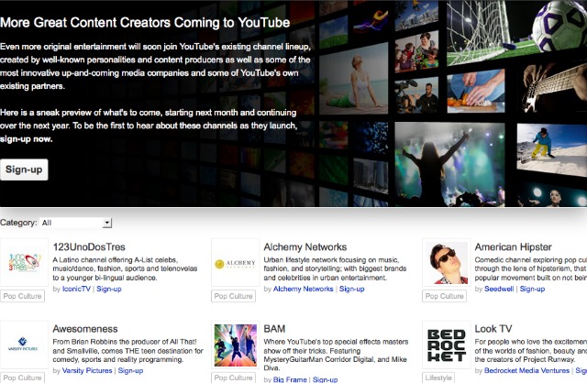
Task: Click Sign-up link under Awesomeness
Action: (x=130, y=370)
